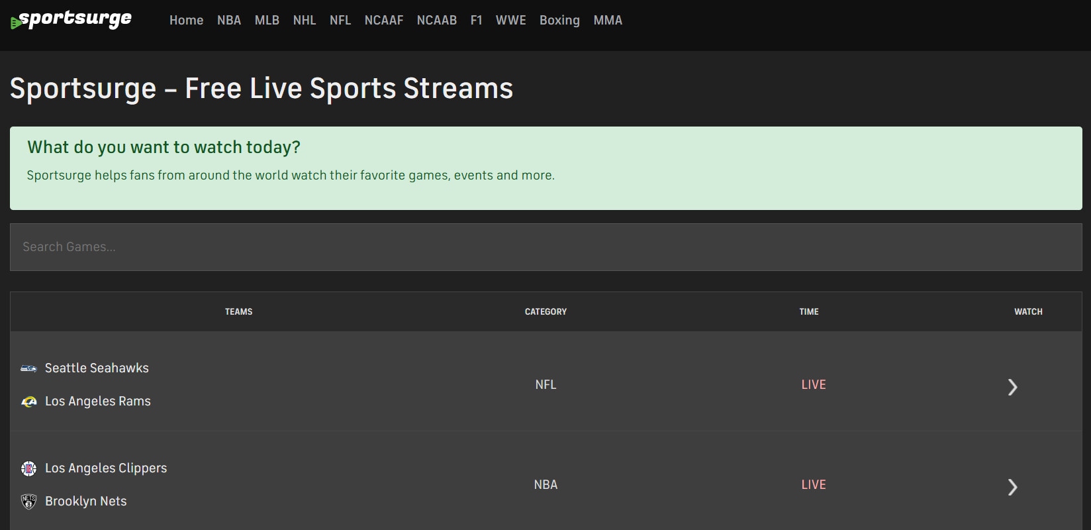Click the TIME column header
This screenshot has height=530, width=1091.
pos(809,311)
